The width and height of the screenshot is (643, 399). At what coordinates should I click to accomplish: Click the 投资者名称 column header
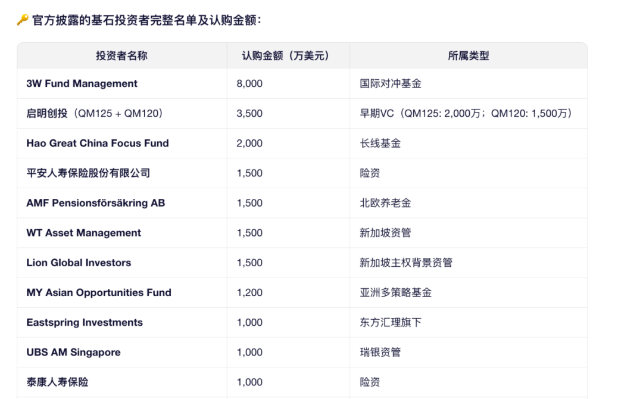[x=121, y=55]
